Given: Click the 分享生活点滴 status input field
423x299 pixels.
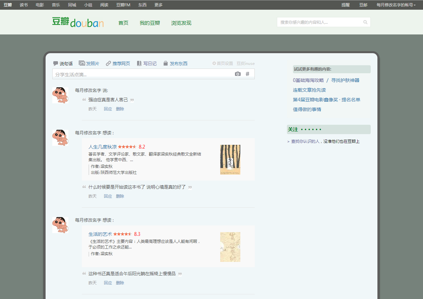Looking at the screenshot, I should pos(141,74).
